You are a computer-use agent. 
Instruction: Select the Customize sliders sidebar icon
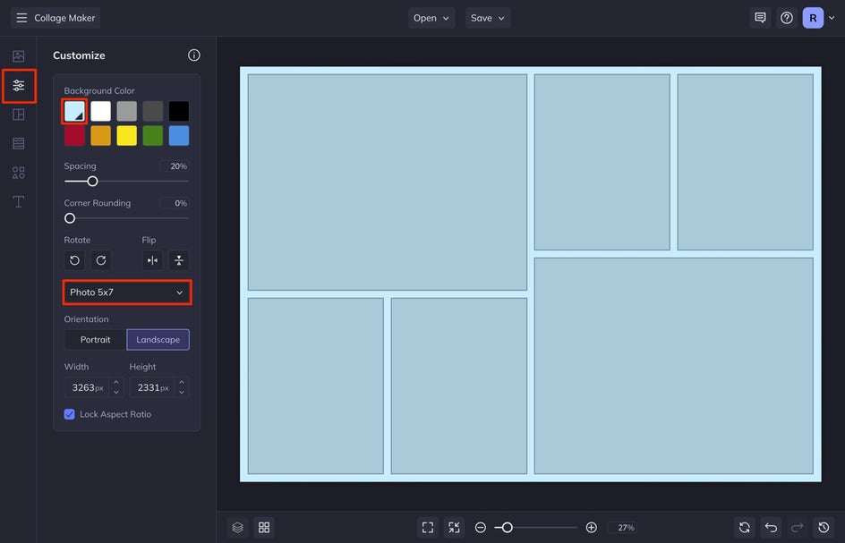[18, 85]
